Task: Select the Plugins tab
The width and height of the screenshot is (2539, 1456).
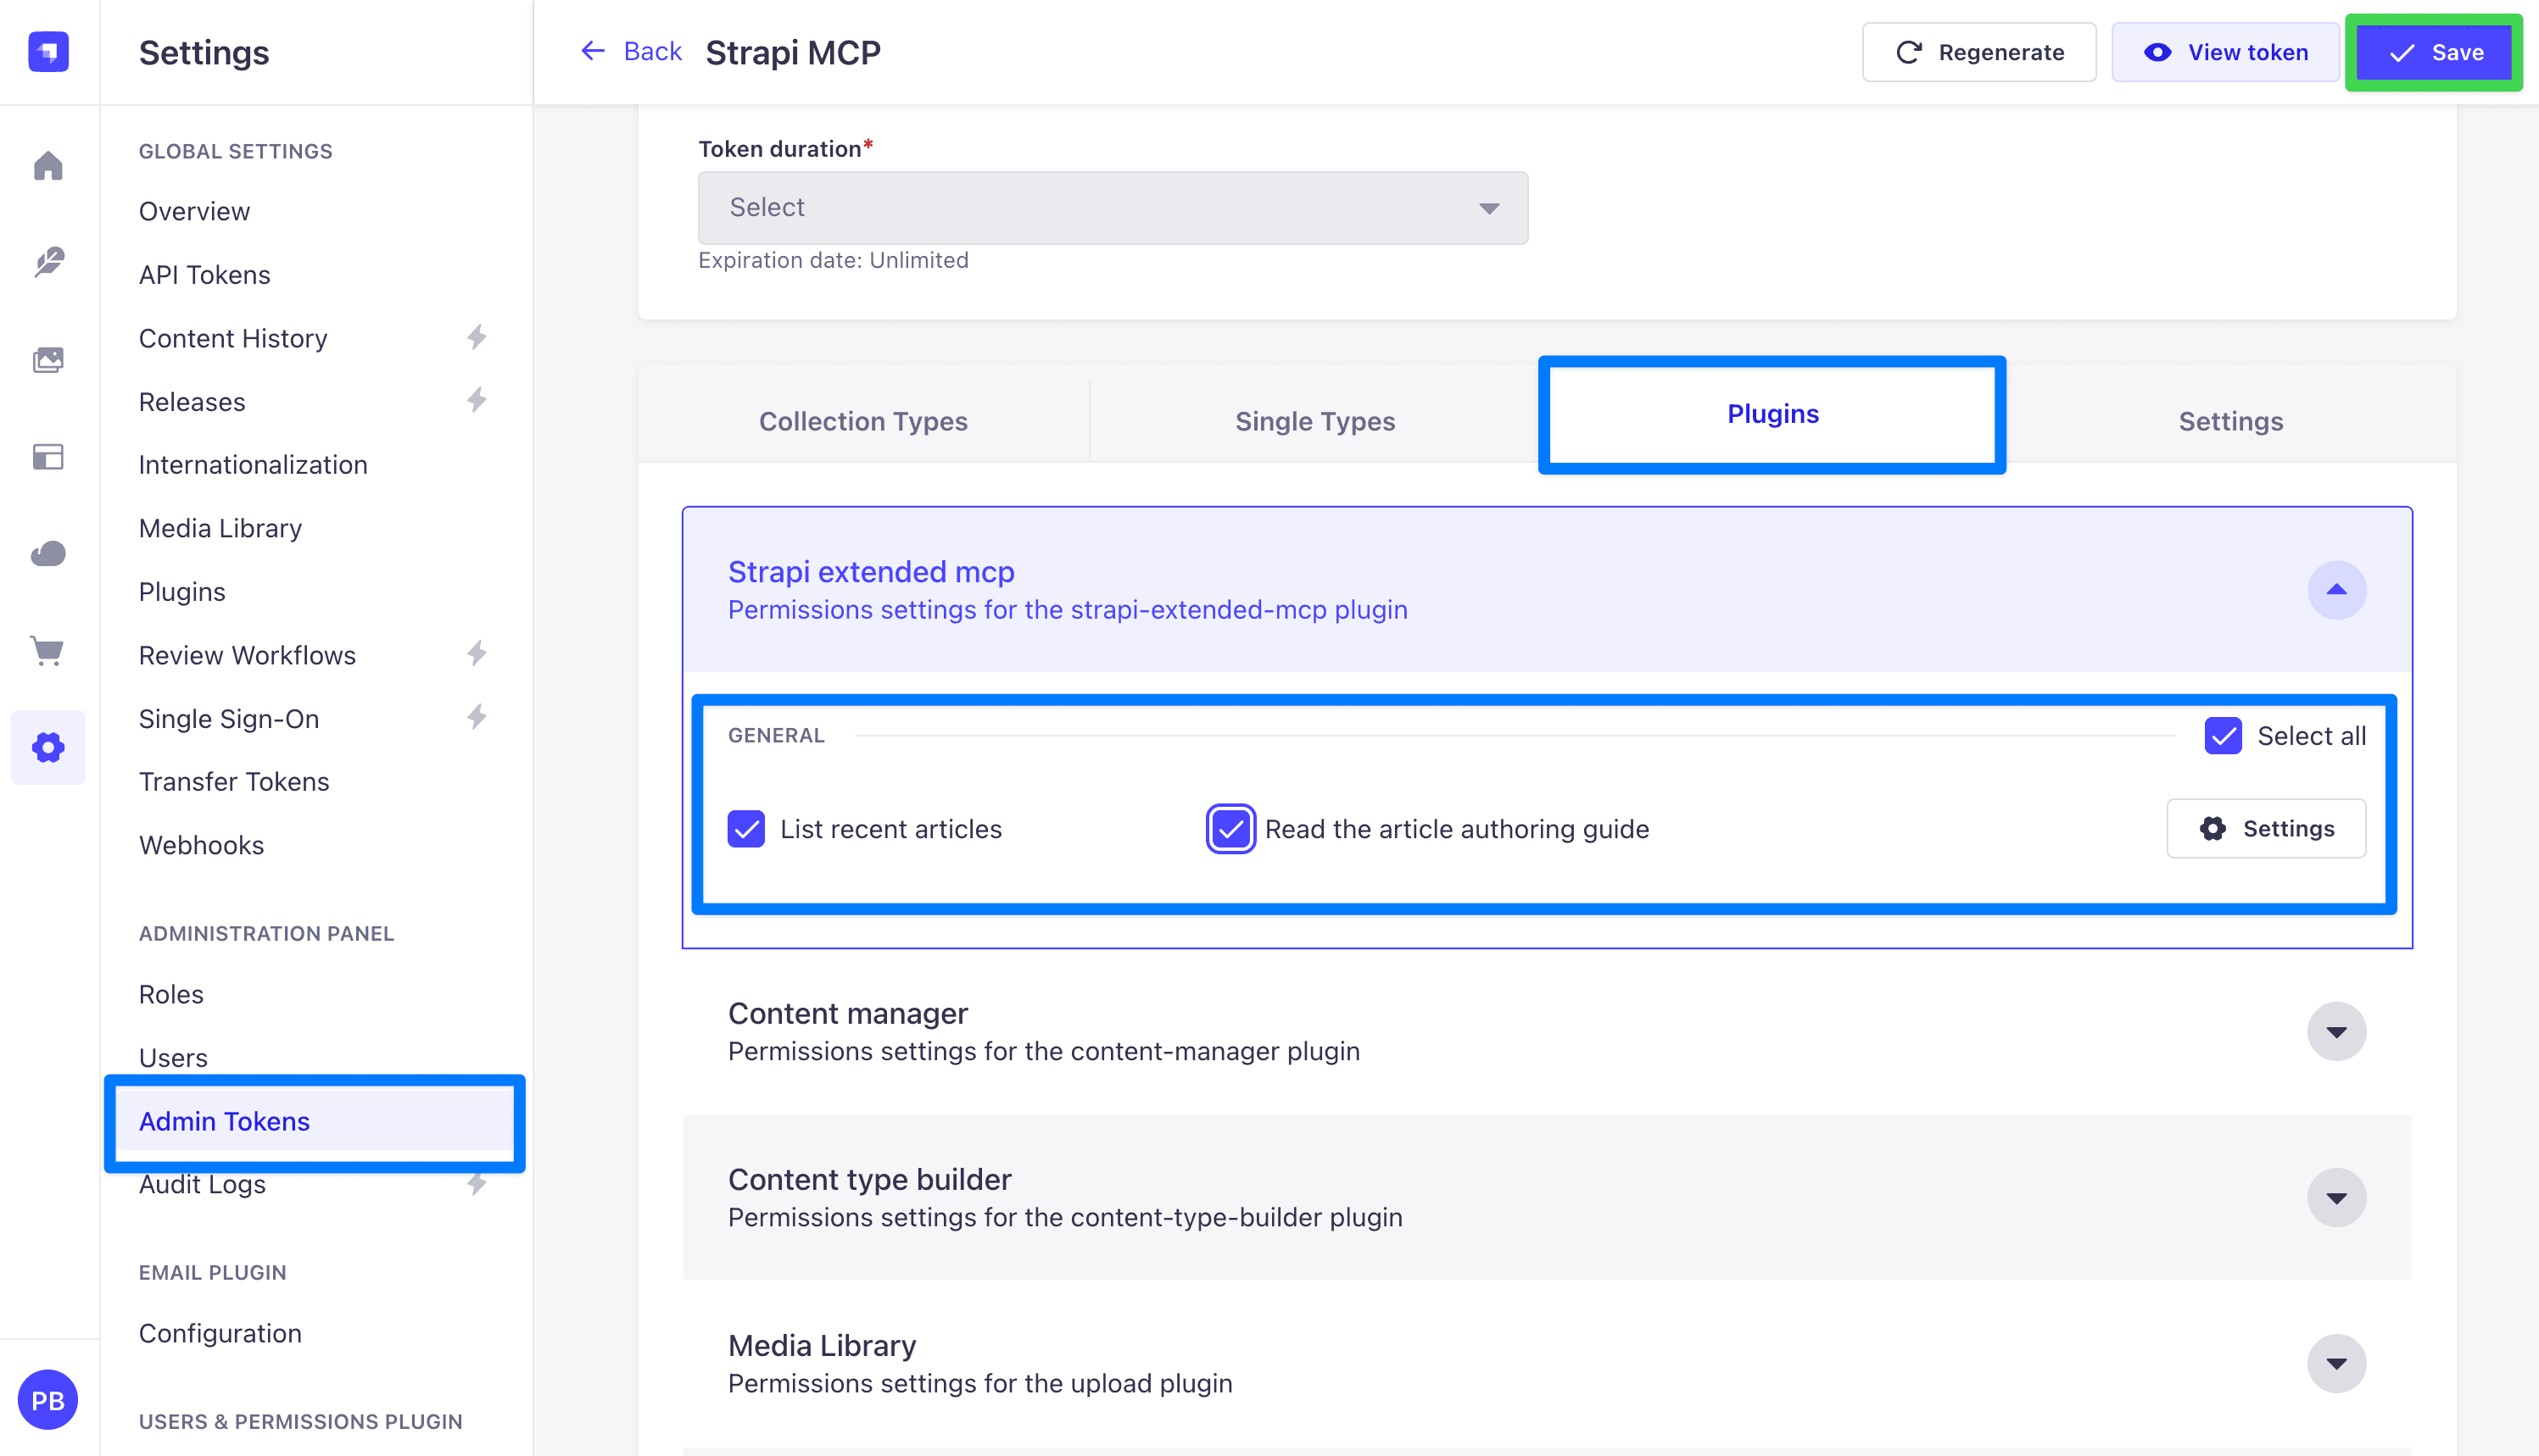Action: 1772,414
